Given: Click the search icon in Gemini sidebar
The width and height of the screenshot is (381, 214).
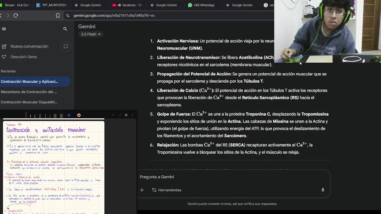Looking at the screenshot, I should click(65, 29).
